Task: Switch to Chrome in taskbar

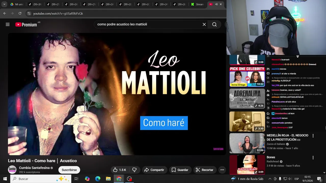Action: pyautogui.click(x=119, y=179)
